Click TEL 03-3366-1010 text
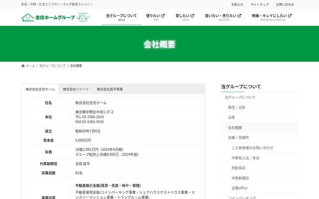Image resolution: width=319 pixels, height=199 pixels. [90, 117]
